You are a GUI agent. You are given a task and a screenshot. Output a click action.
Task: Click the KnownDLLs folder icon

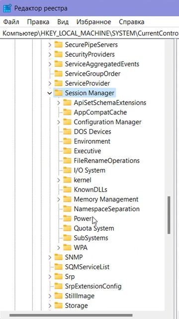tap(67, 189)
